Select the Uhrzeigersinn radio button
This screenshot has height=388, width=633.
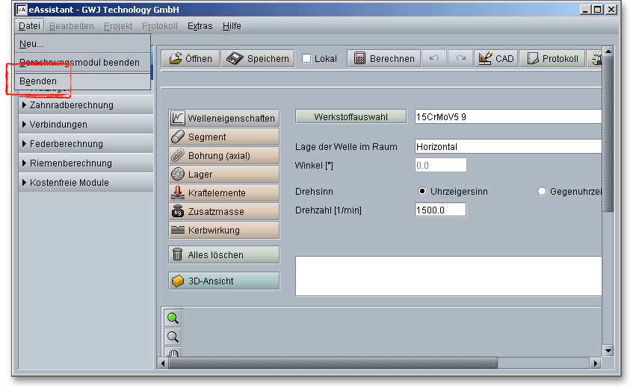pyautogui.click(x=422, y=192)
